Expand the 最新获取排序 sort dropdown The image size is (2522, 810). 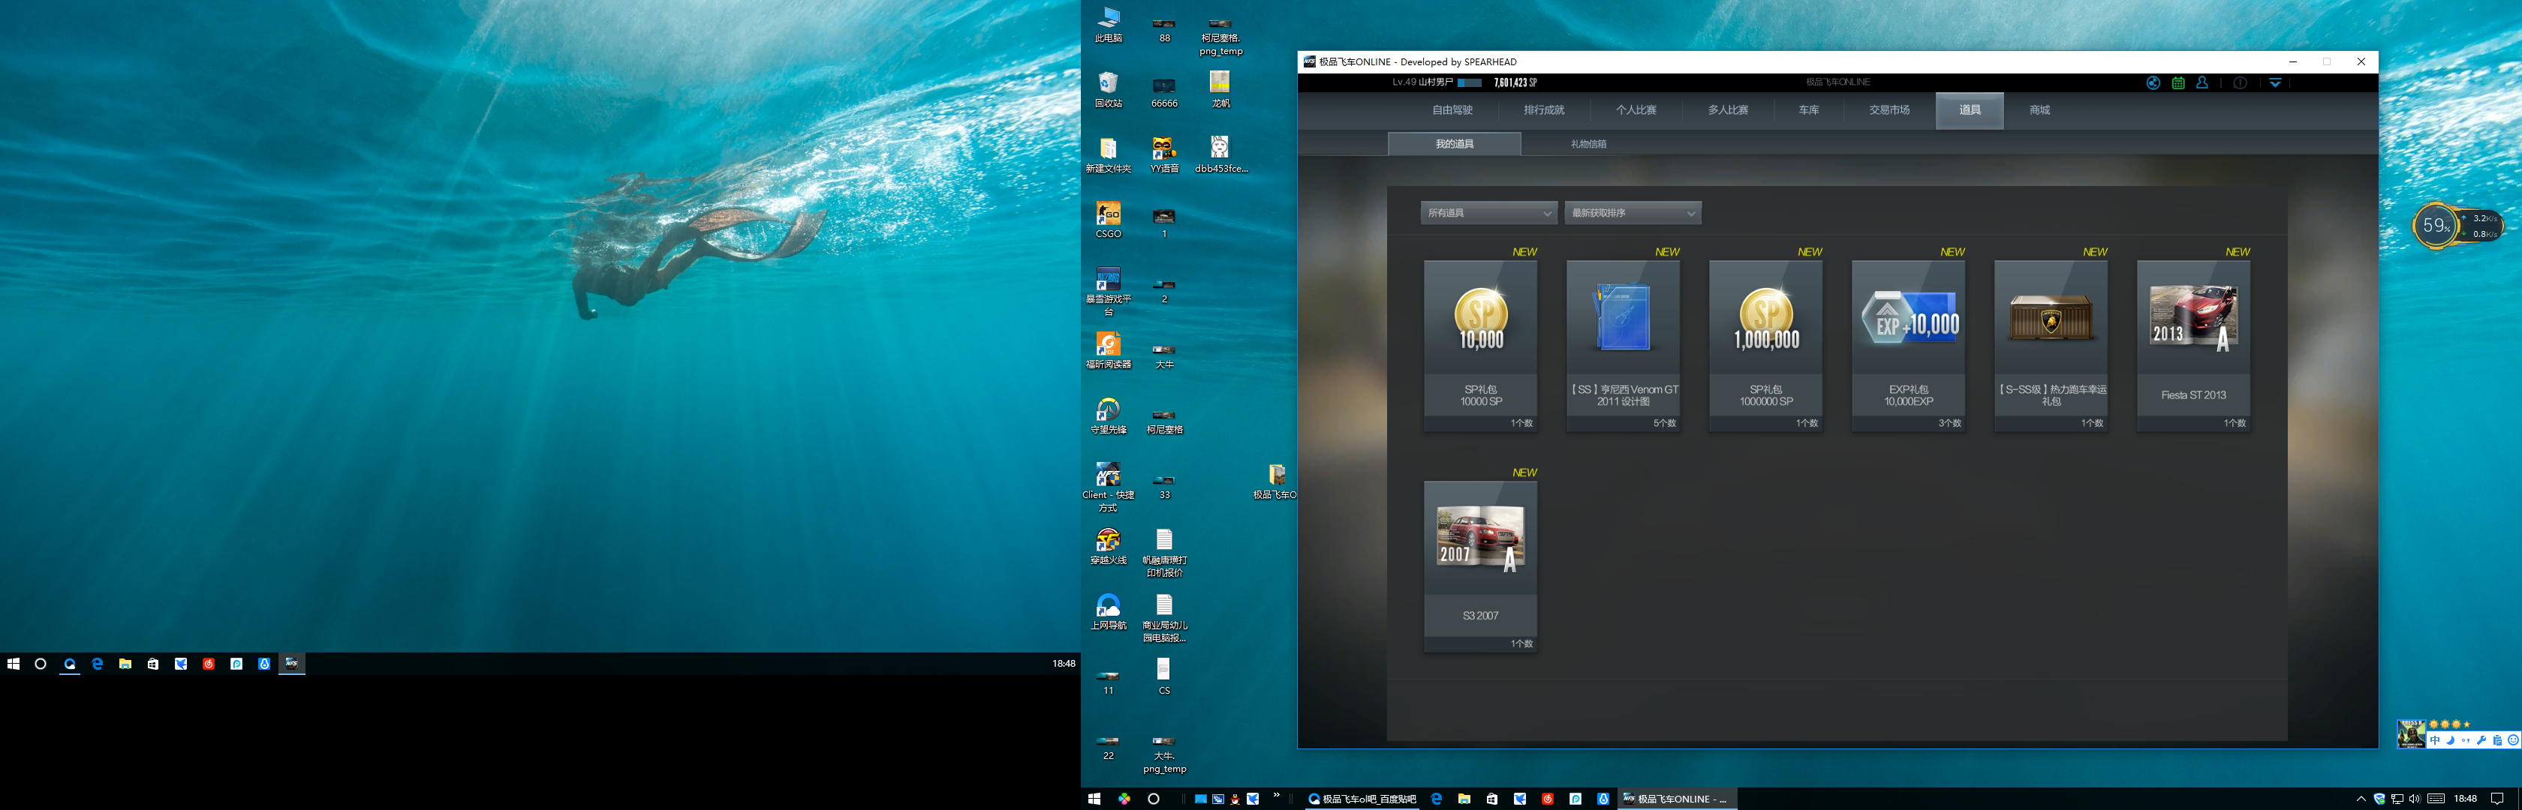(1632, 213)
